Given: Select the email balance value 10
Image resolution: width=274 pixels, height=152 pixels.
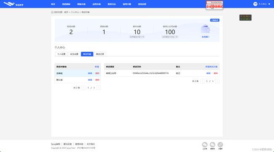Looking at the screenshot, I should (x=137, y=32).
